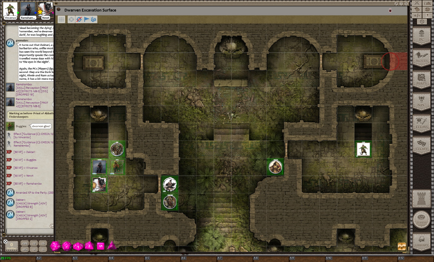The height and width of the screenshot is (262, 434).
Task: Open the Combat Tracker crossed-swords icon
Action: [417, 3]
